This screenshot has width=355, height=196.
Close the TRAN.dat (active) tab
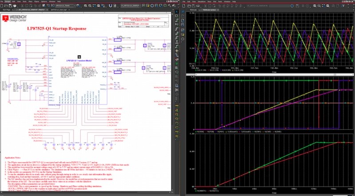[x=218, y=10]
